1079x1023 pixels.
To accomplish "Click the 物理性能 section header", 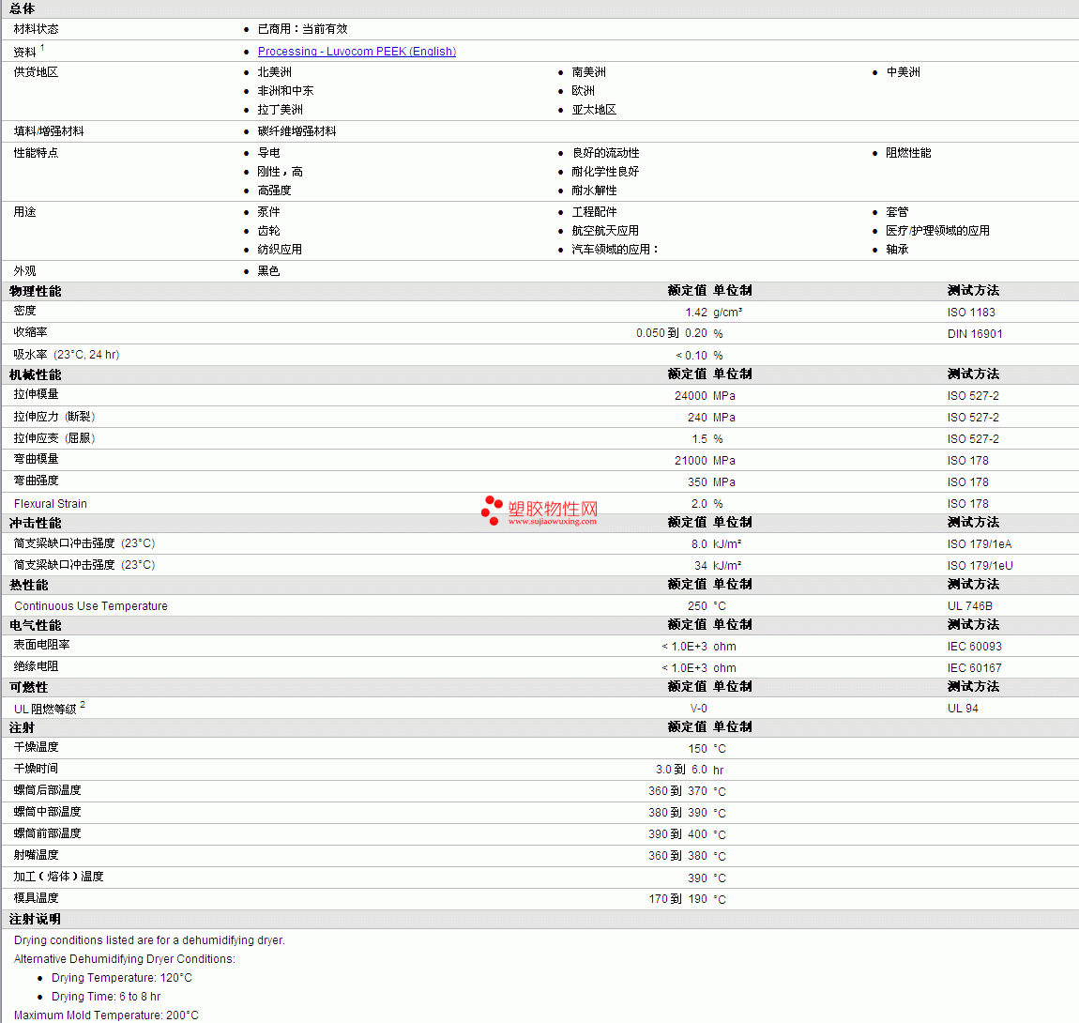I will 35,291.
